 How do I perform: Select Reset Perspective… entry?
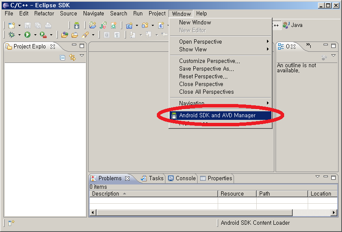click(220, 77)
